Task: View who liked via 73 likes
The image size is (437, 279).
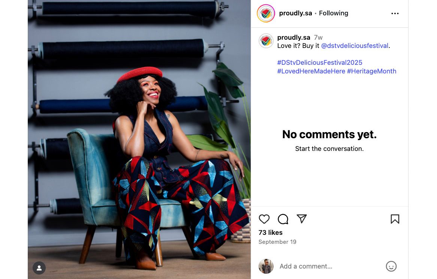Action: click(270, 233)
